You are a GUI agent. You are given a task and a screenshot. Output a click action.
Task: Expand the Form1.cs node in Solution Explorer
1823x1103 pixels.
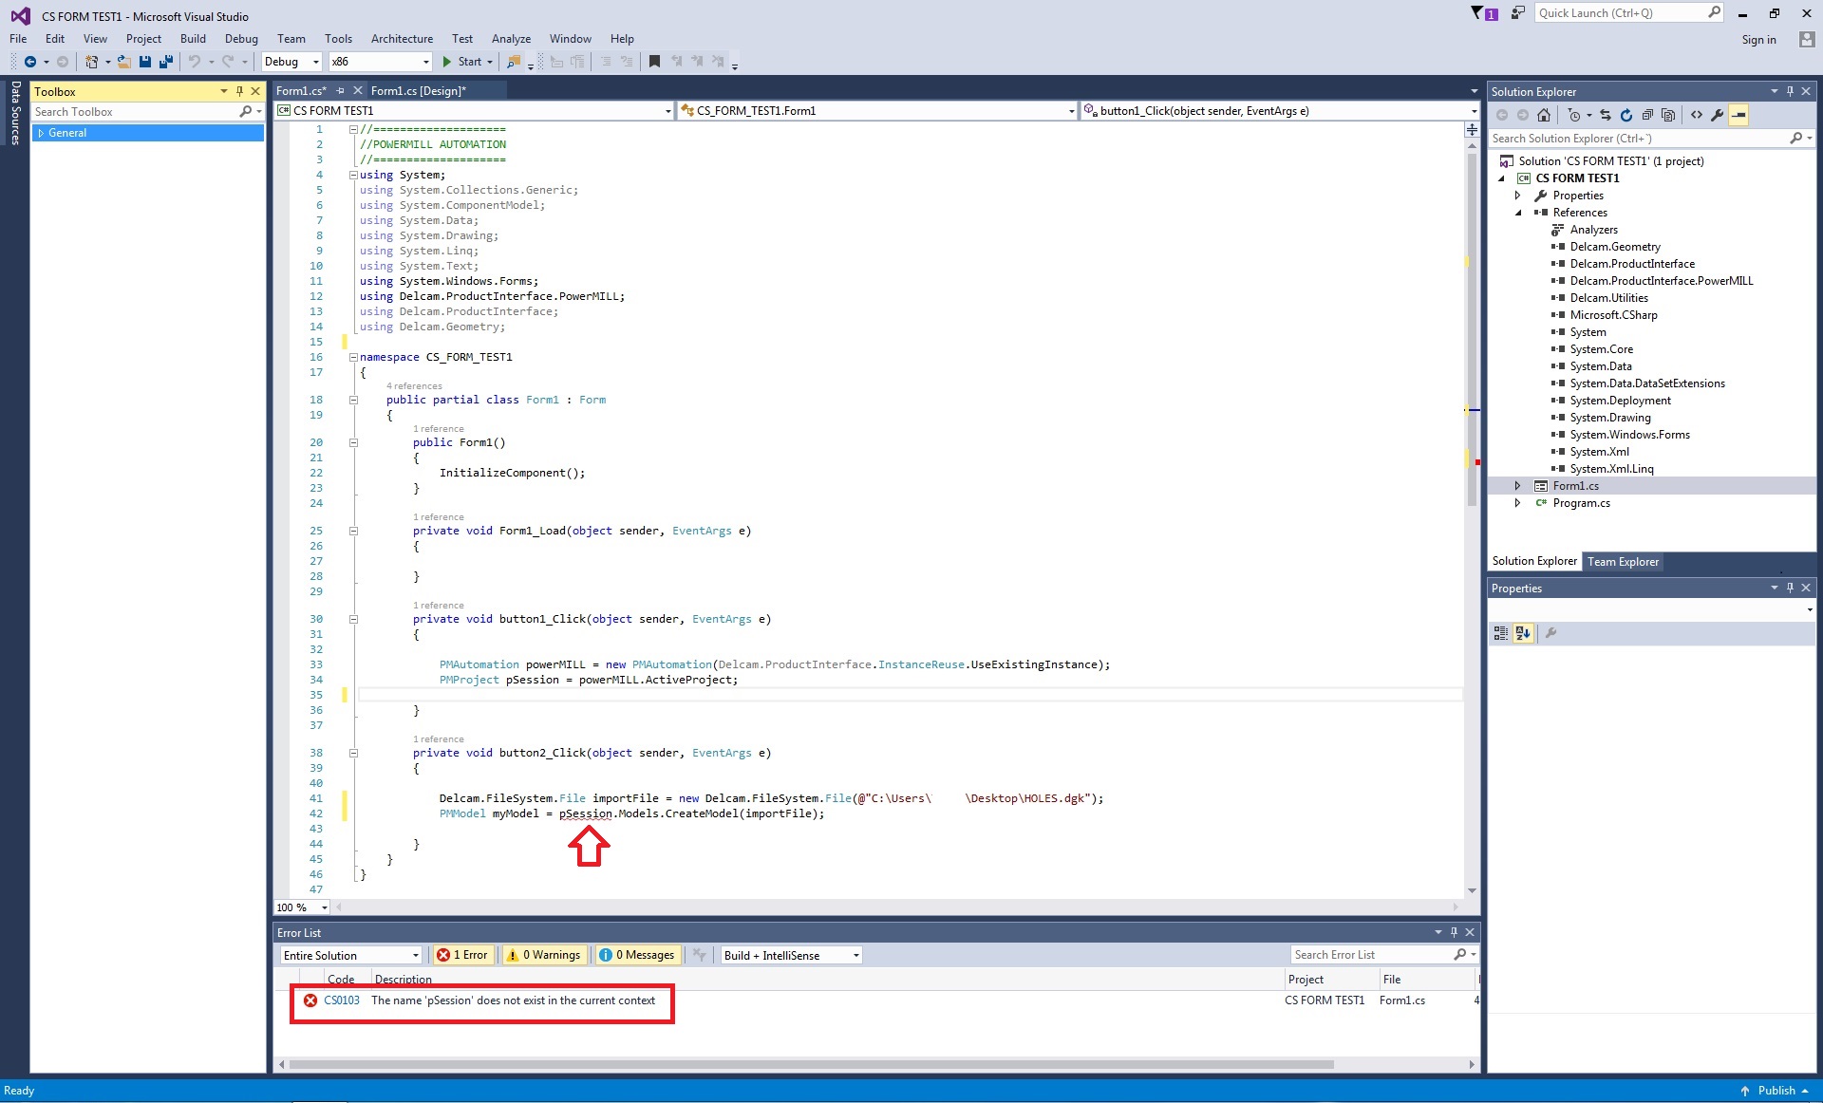click(x=1517, y=486)
